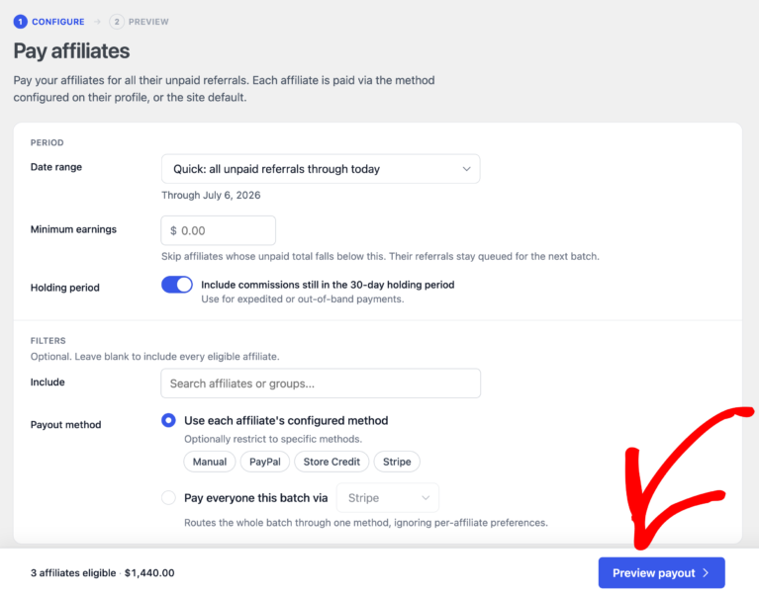This screenshot has height=595, width=759.
Task: Toggle off the 30-day holding period switch
Action: (x=177, y=285)
